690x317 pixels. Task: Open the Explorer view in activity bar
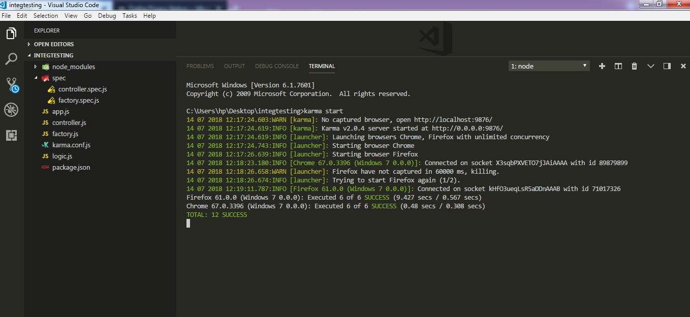click(11, 34)
